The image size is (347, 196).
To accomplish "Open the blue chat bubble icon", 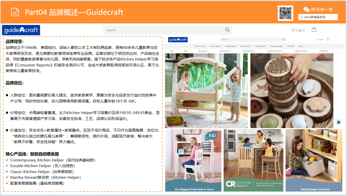I will 339,122.
